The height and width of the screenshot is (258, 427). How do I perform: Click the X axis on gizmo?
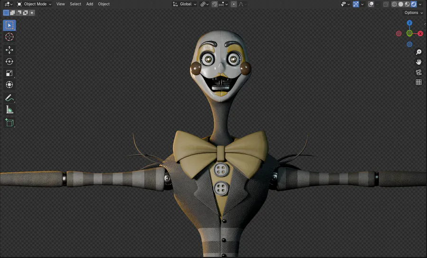(x=420, y=34)
